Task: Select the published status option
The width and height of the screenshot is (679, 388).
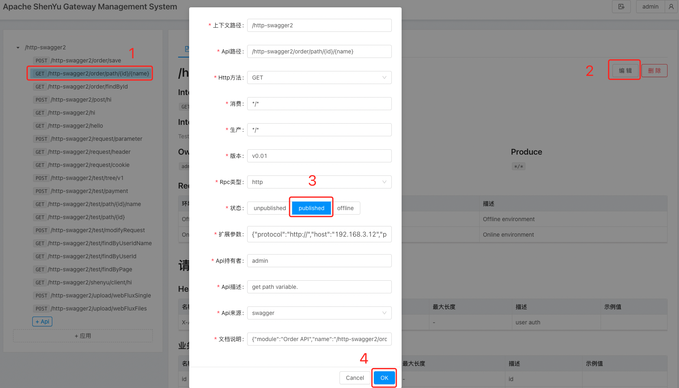Action: click(x=311, y=208)
